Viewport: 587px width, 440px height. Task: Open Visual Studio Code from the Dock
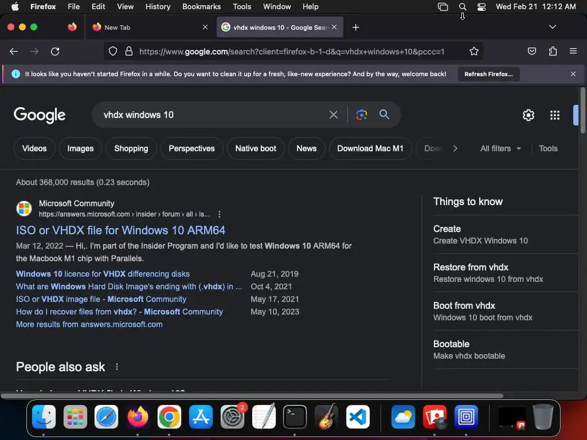tap(358, 417)
